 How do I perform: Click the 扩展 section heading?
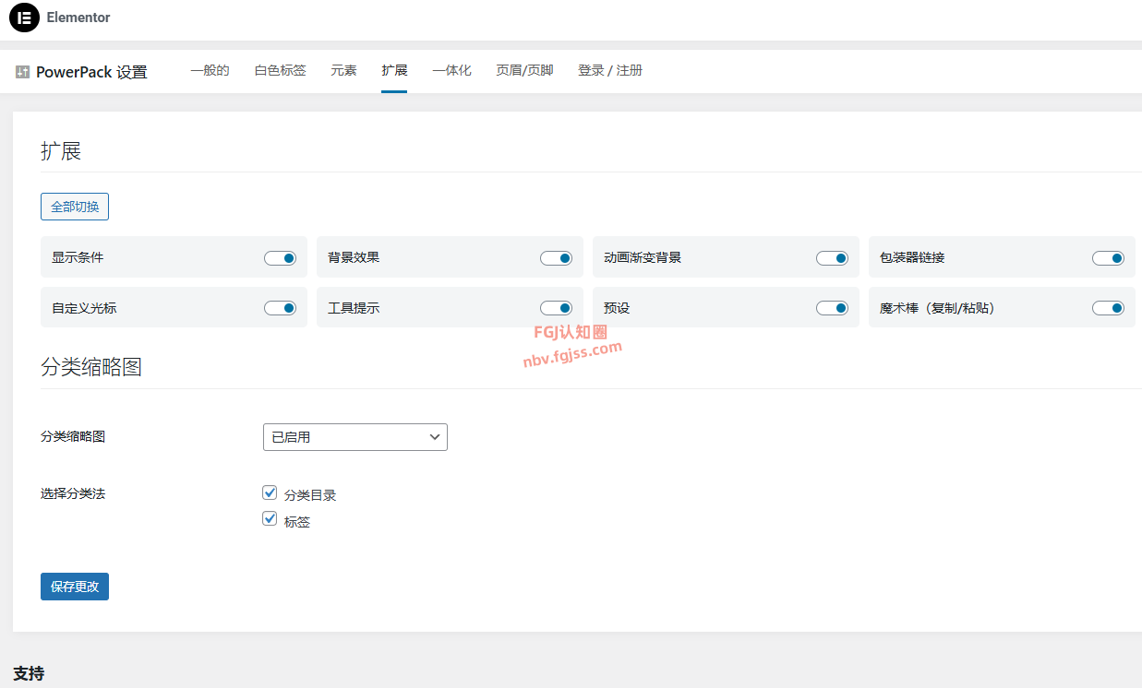(x=61, y=151)
